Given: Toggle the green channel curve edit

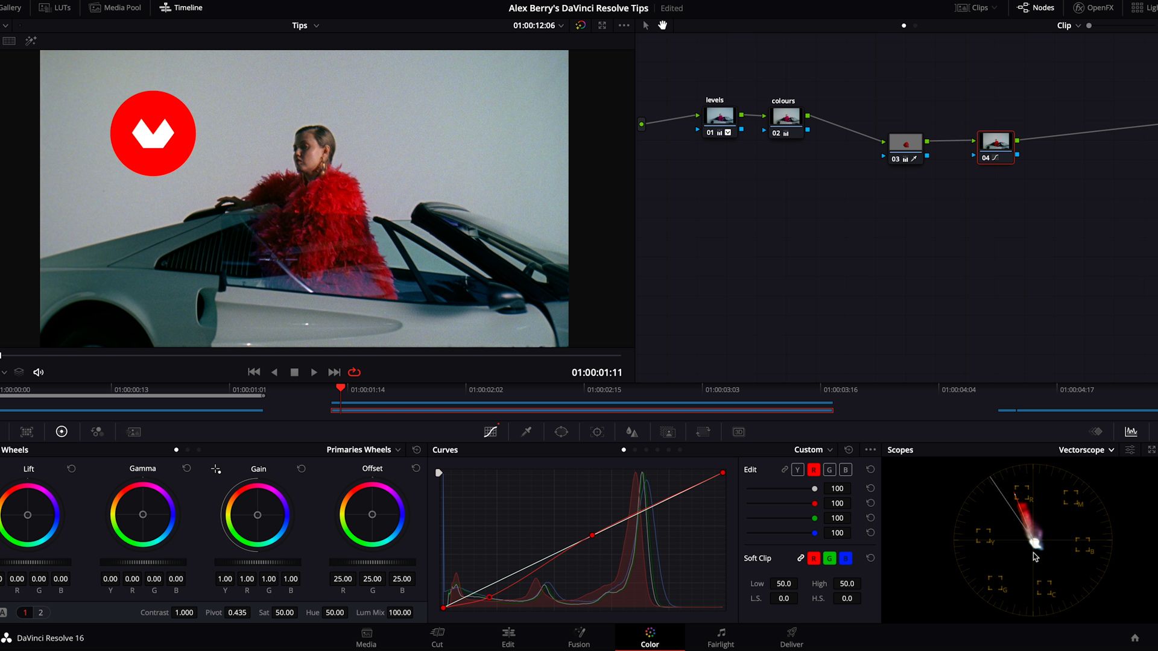Looking at the screenshot, I should coord(829,470).
